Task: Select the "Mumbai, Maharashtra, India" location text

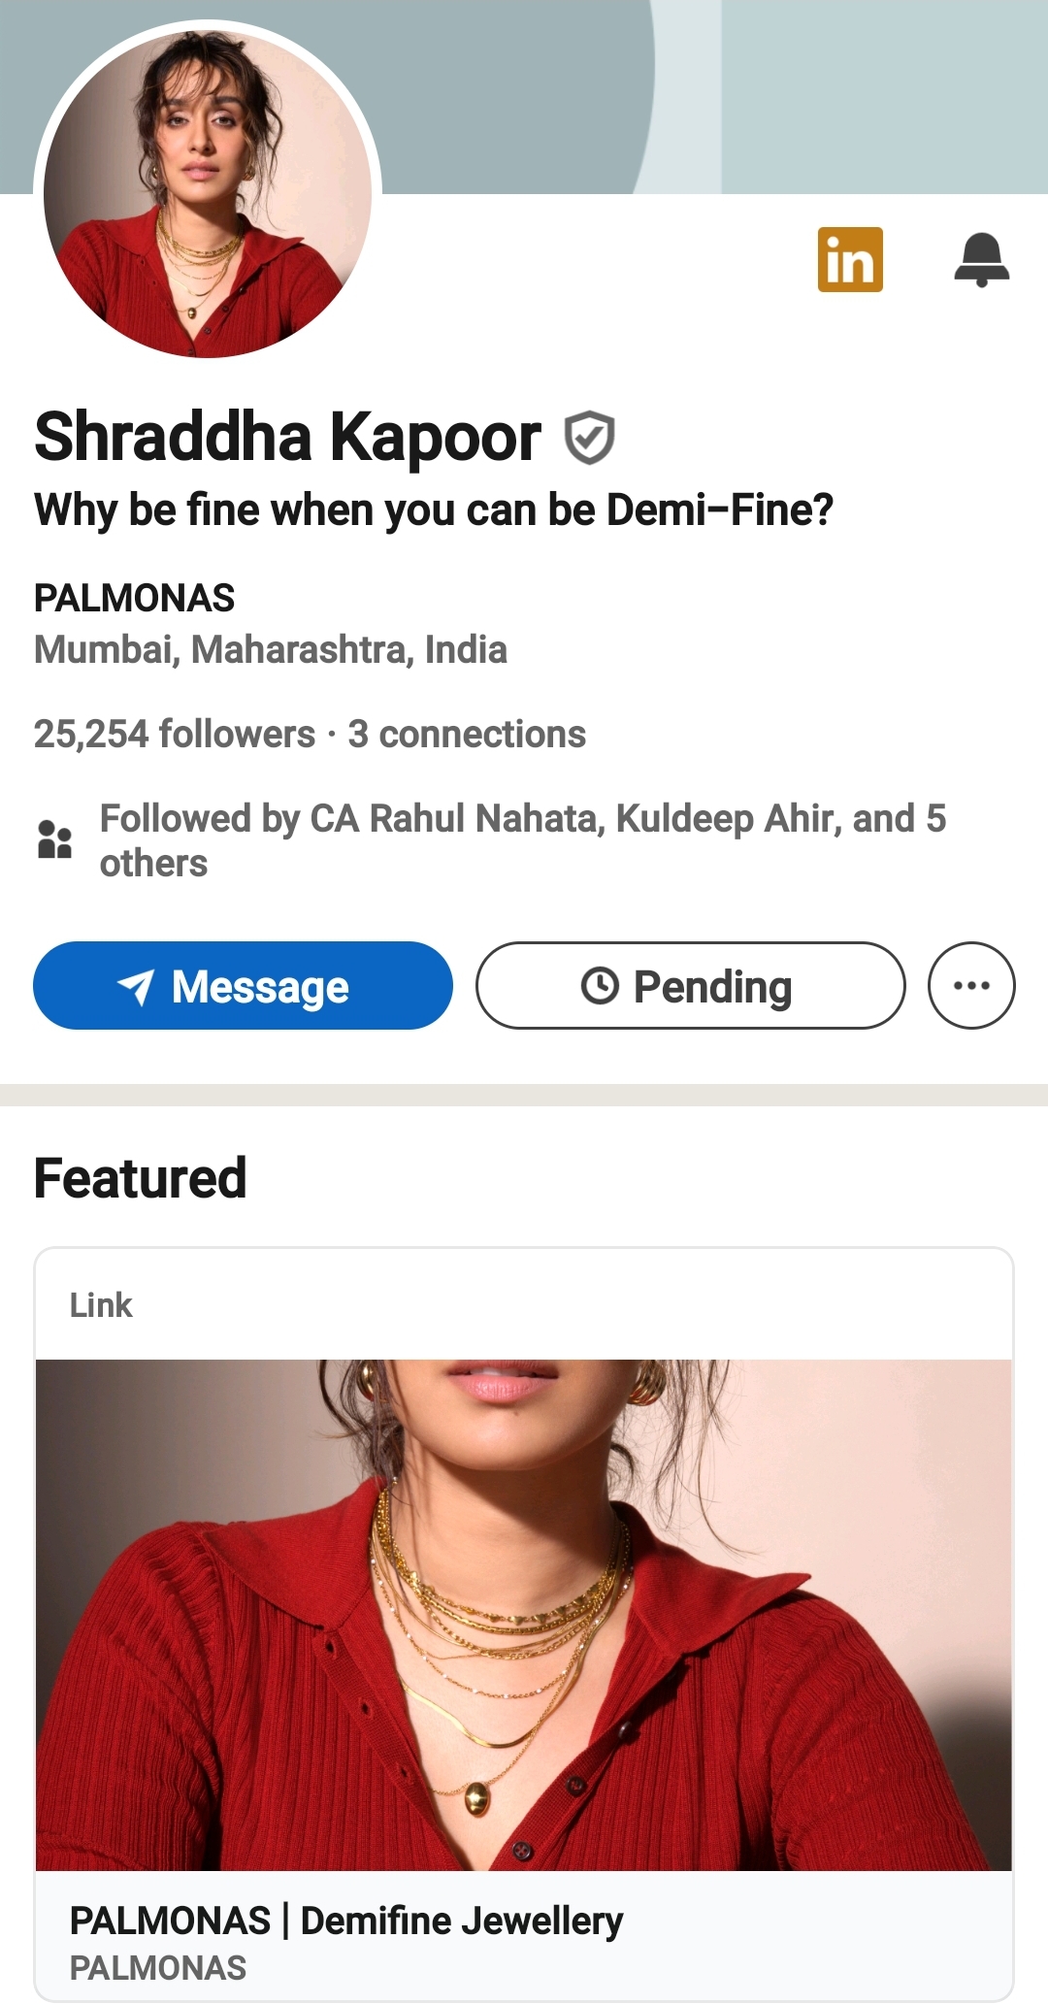Action: click(271, 649)
